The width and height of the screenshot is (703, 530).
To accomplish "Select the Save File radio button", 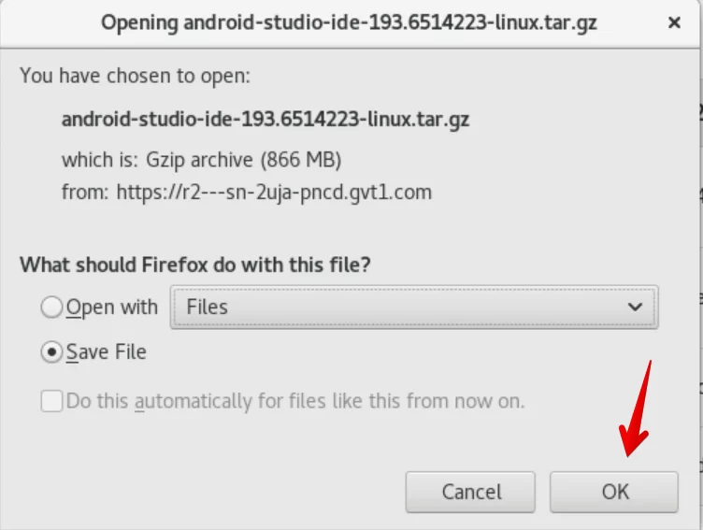I will pyautogui.click(x=51, y=352).
